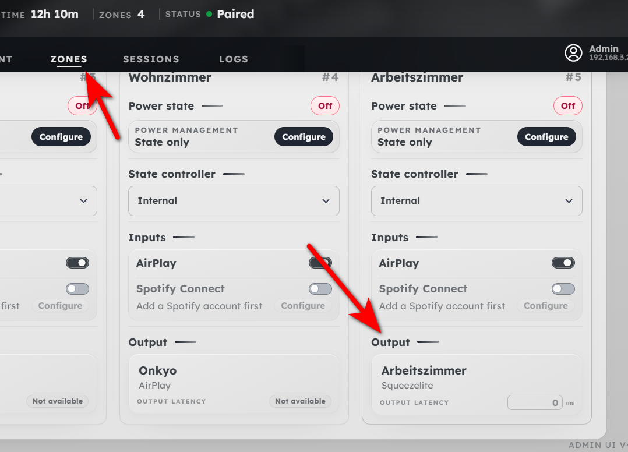Enable Spotify Connect for Arbeitszimmer zone
The image size is (628, 452).
tap(563, 289)
